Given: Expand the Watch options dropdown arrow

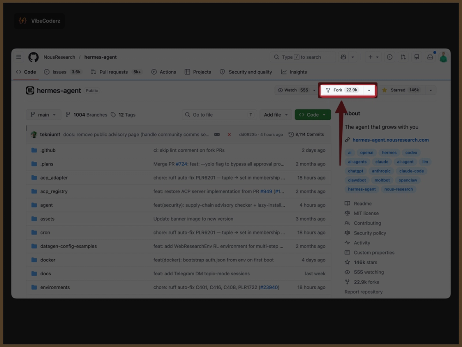Looking at the screenshot, I should (x=314, y=90).
